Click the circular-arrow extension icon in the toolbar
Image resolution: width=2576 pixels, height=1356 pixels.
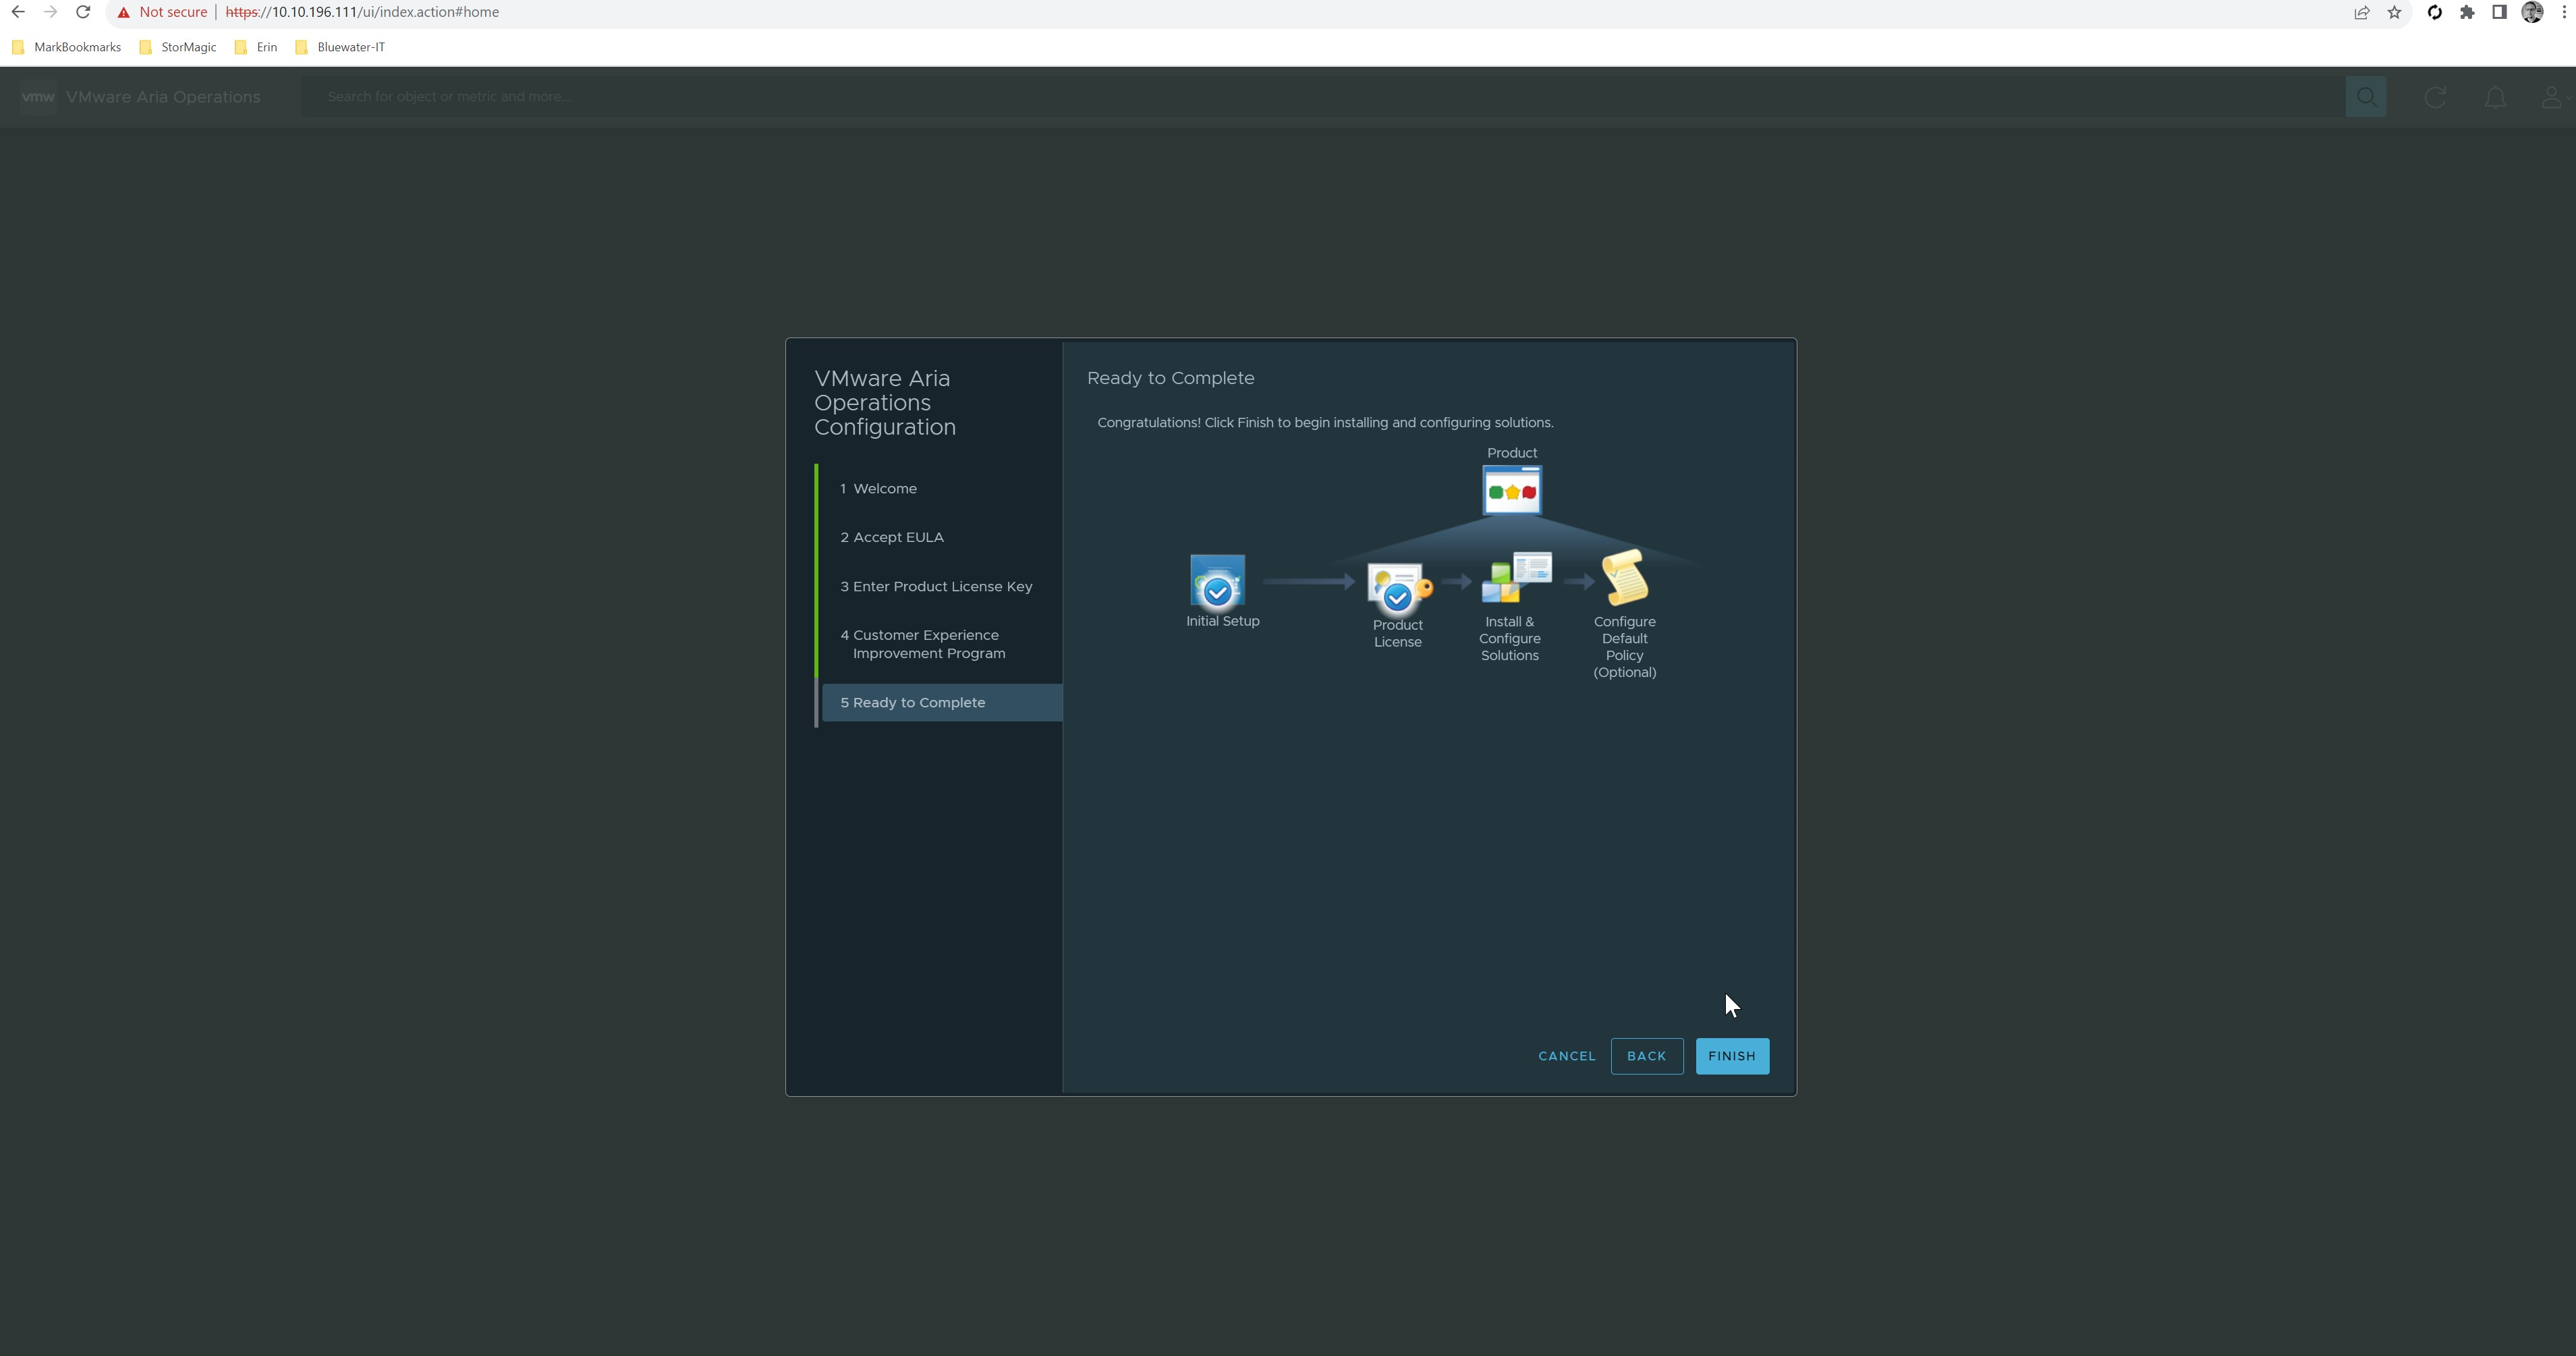point(2434,12)
